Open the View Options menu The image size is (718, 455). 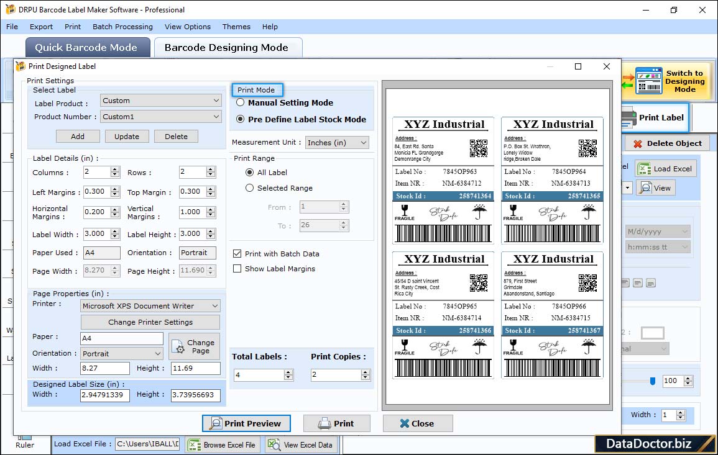click(x=188, y=27)
